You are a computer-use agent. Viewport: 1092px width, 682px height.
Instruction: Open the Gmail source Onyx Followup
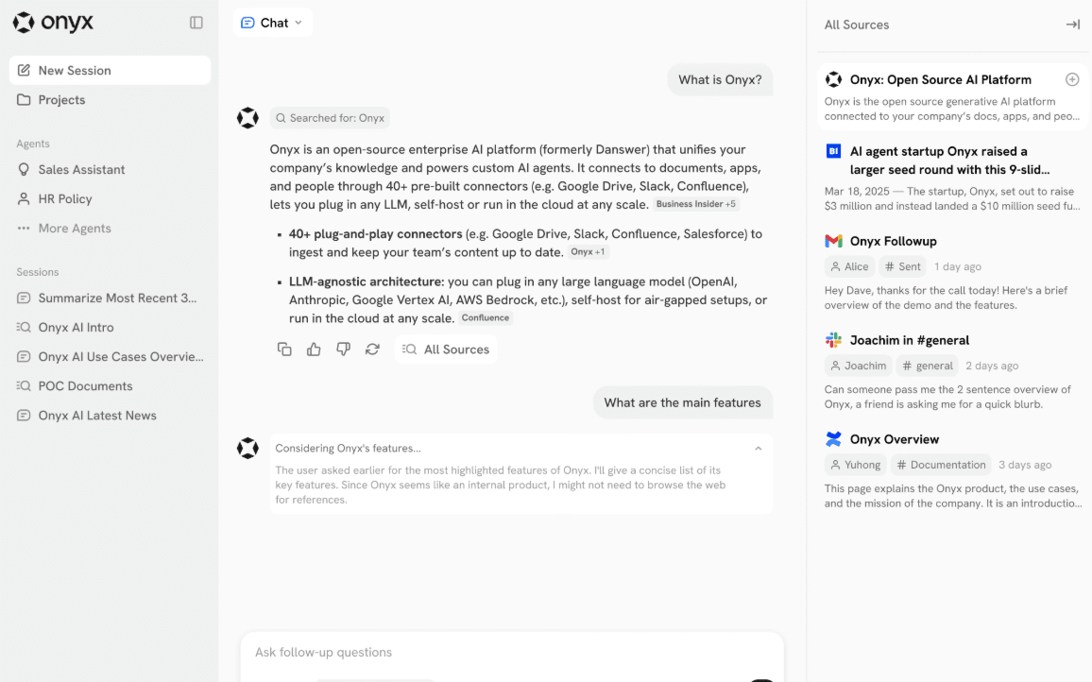point(892,241)
